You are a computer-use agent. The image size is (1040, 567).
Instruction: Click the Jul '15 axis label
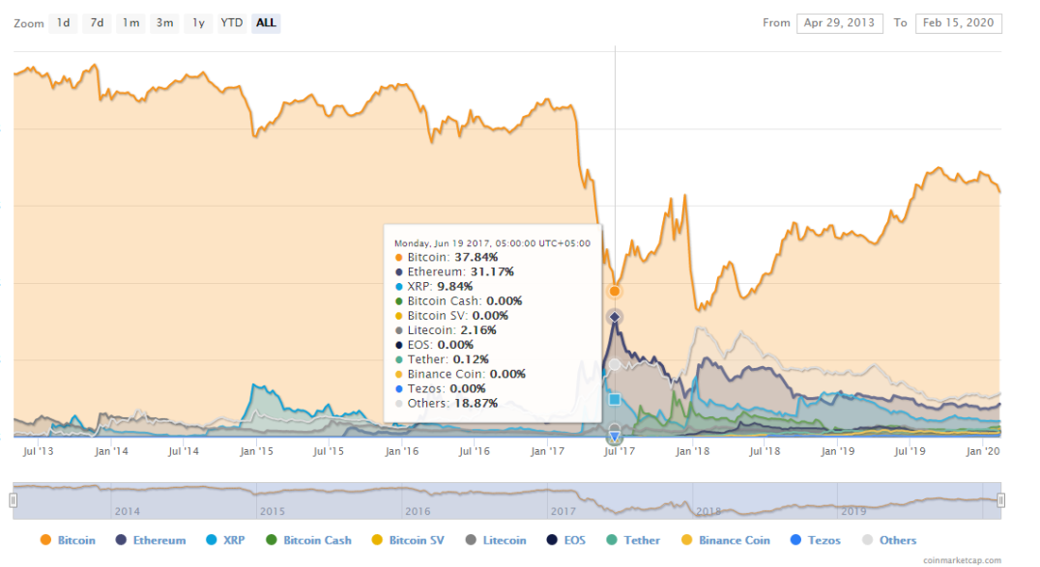point(329,451)
